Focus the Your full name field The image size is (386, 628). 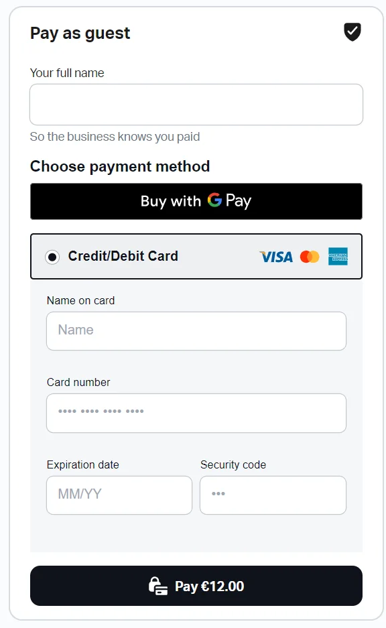pyautogui.click(x=196, y=105)
